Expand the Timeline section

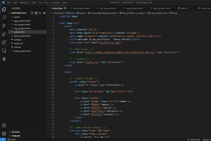coord(16,136)
